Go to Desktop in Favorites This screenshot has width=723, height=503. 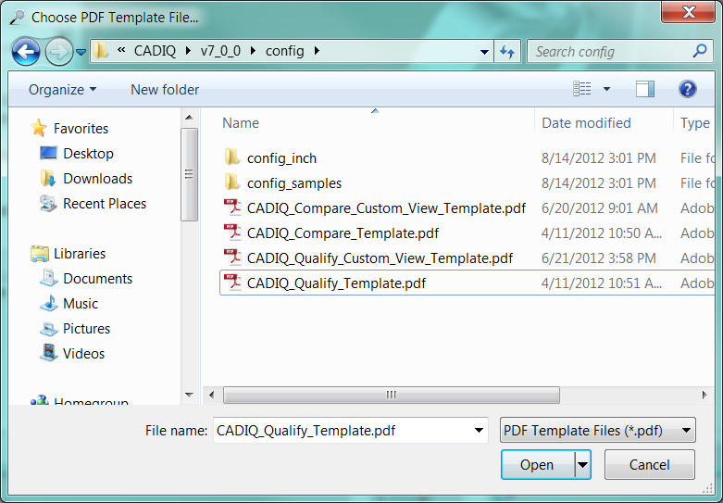pyautogui.click(x=88, y=153)
